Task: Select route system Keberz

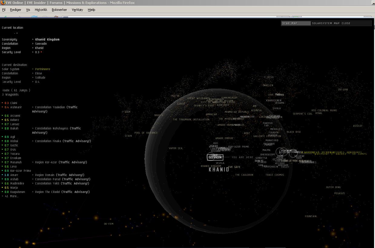Action: point(15,120)
